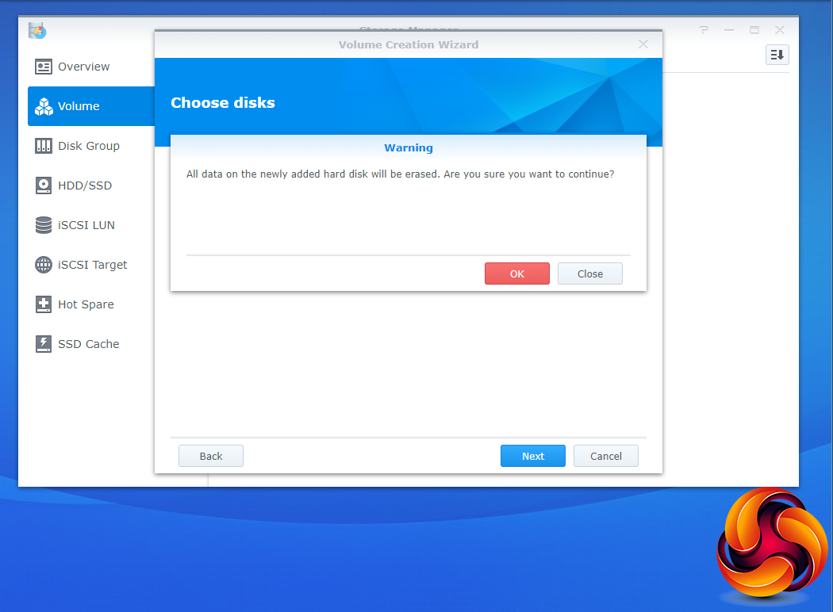Click the HDD/SSD drive icon
The image size is (833, 612).
(43, 186)
